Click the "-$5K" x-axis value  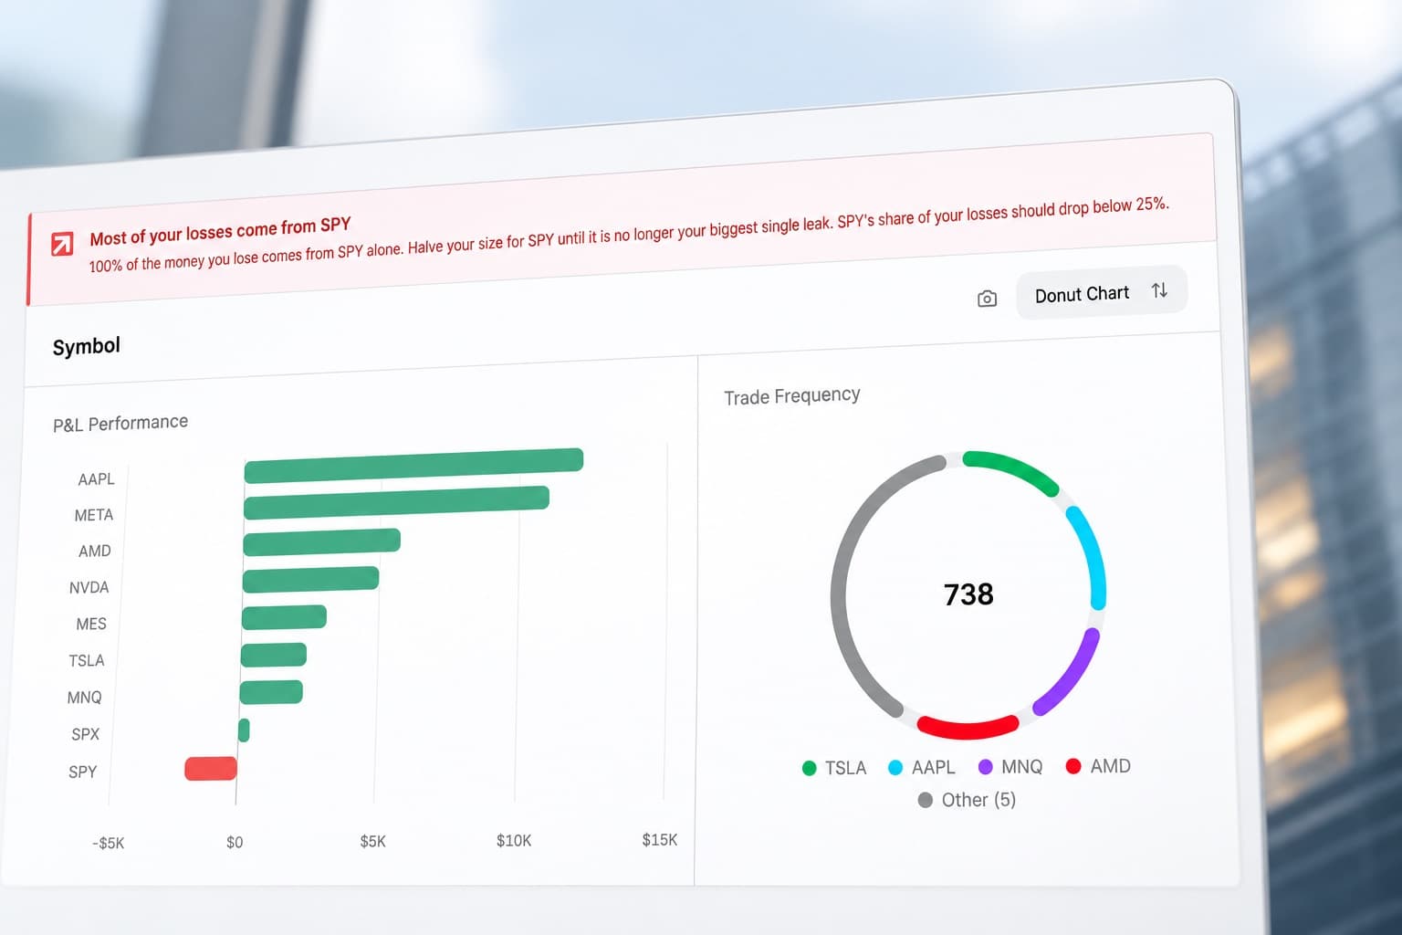(x=108, y=843)
